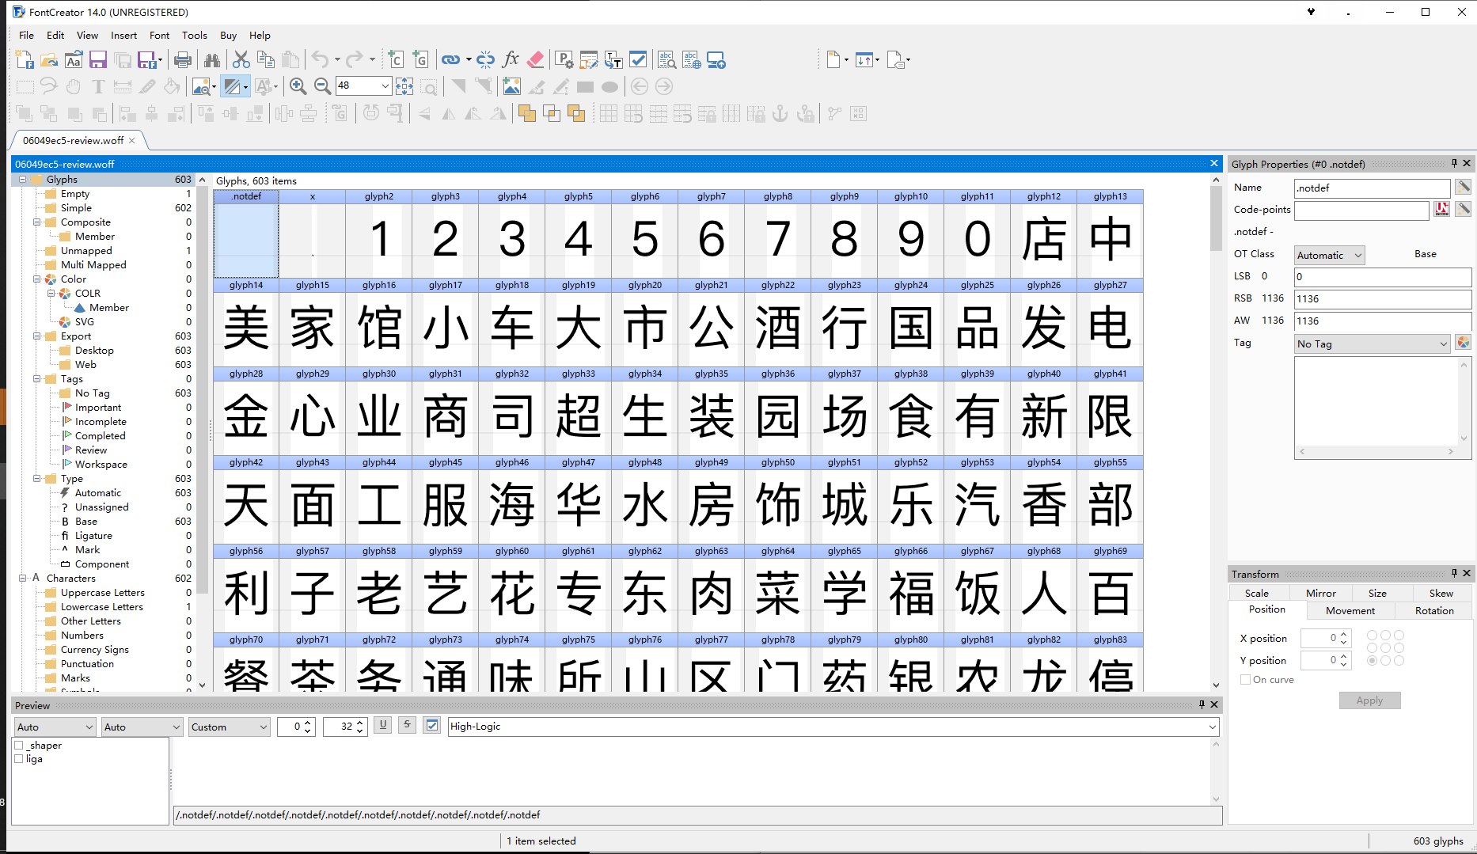Increase the X position stepper
This screenshot has width=1477, height=854.
(1344, 634)
